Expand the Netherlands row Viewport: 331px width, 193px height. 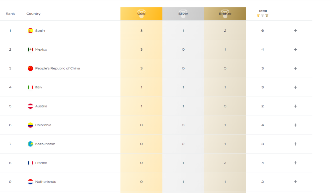(295, 182)
